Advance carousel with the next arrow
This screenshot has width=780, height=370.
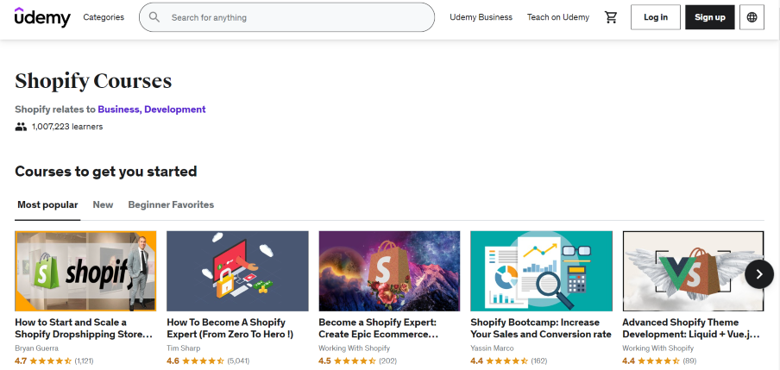click(x=759, y=274)
